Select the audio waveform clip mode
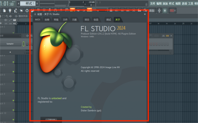 coord(6,20)
